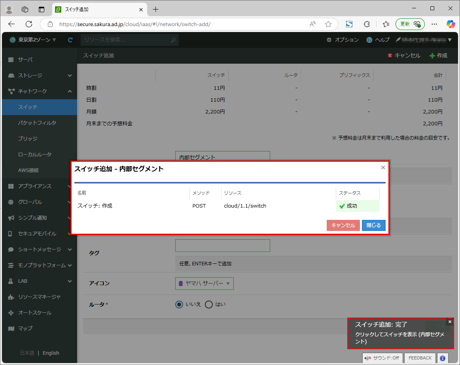This screenshot has width=460, height=365.
Task: Click the 閉じる button in dialog
Action: point(373,225)
